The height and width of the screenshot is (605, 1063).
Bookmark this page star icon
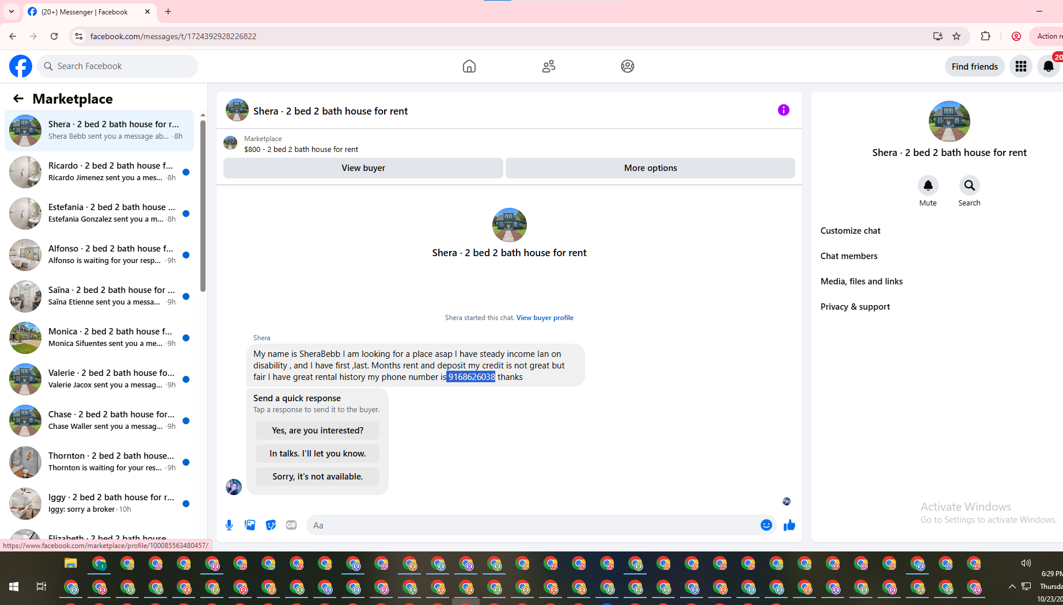956,36
